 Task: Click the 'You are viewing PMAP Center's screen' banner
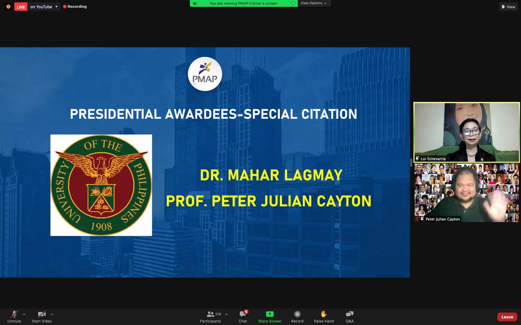243,3
